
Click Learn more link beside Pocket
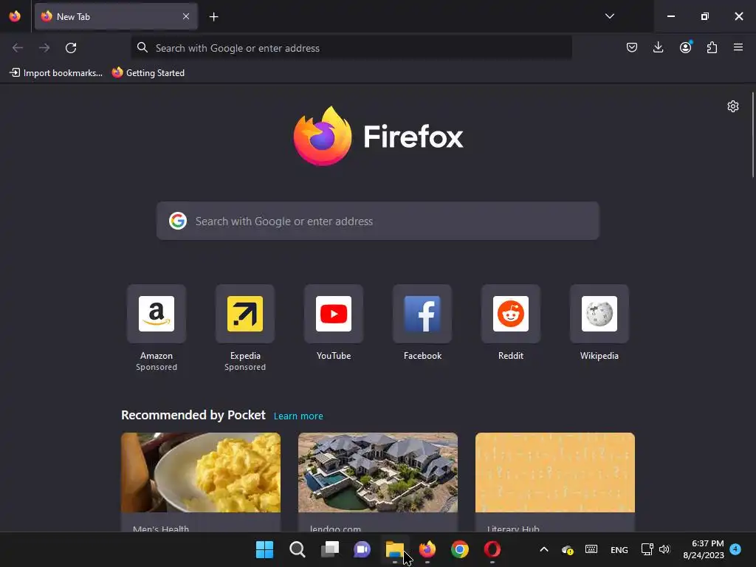click(x=298, y=416)
